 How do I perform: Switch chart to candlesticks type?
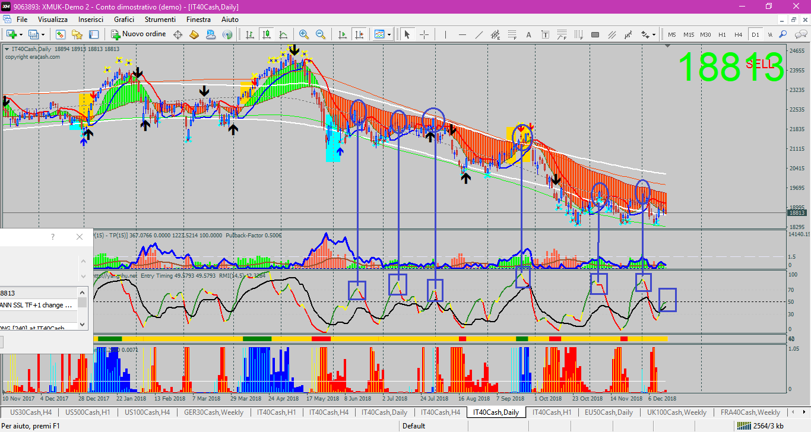[267, 34]
